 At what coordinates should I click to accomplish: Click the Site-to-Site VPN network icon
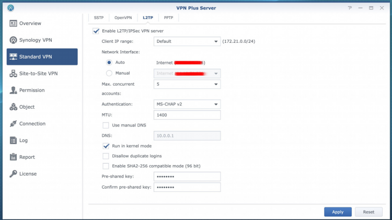click(13, 74)
